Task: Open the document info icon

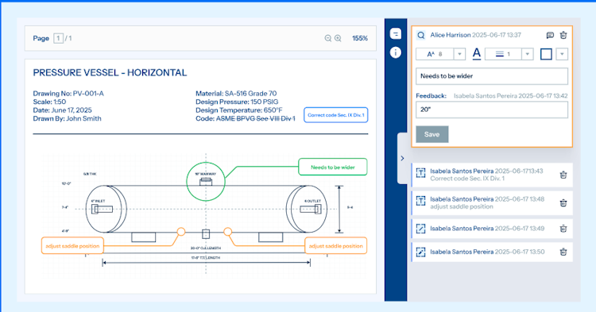Action: [395, 52]
